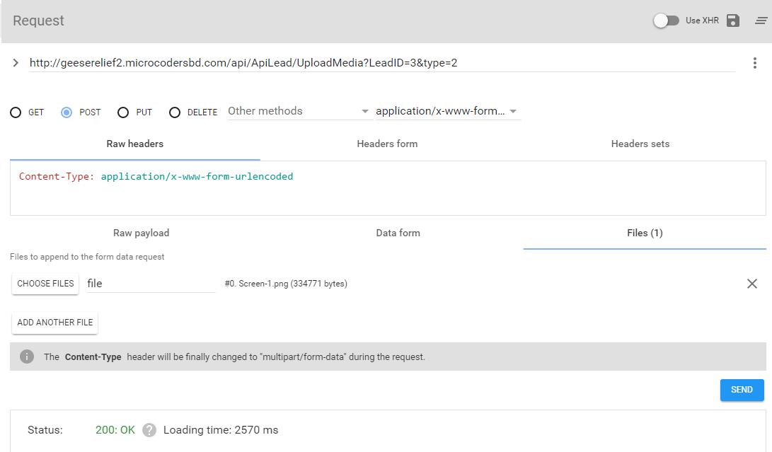Select the GET method radio button

point(16,112)
